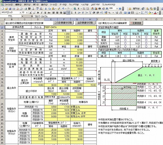
Task: Open the font color dropdown arrow
Action: [158, 13]
